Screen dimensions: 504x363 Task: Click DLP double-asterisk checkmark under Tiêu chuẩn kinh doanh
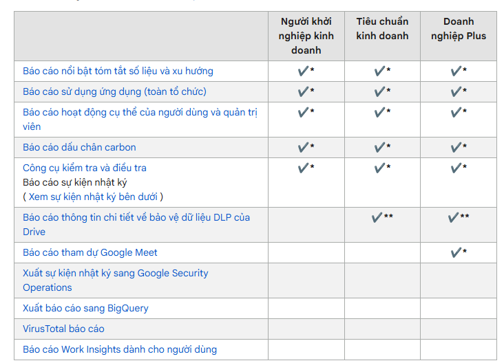click(382, 217)
